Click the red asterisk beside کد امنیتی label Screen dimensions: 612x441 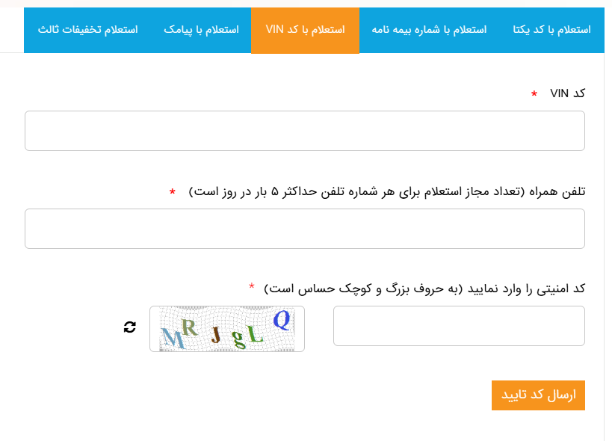252,287
